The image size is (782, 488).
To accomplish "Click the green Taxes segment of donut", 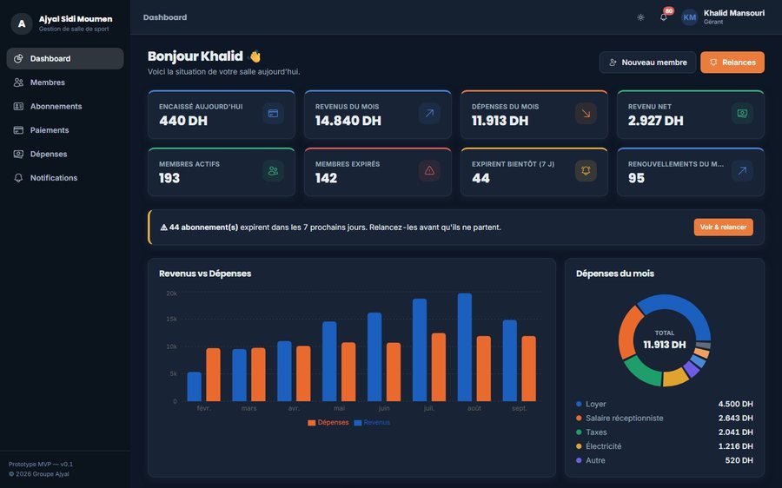I will pos(641,372).
